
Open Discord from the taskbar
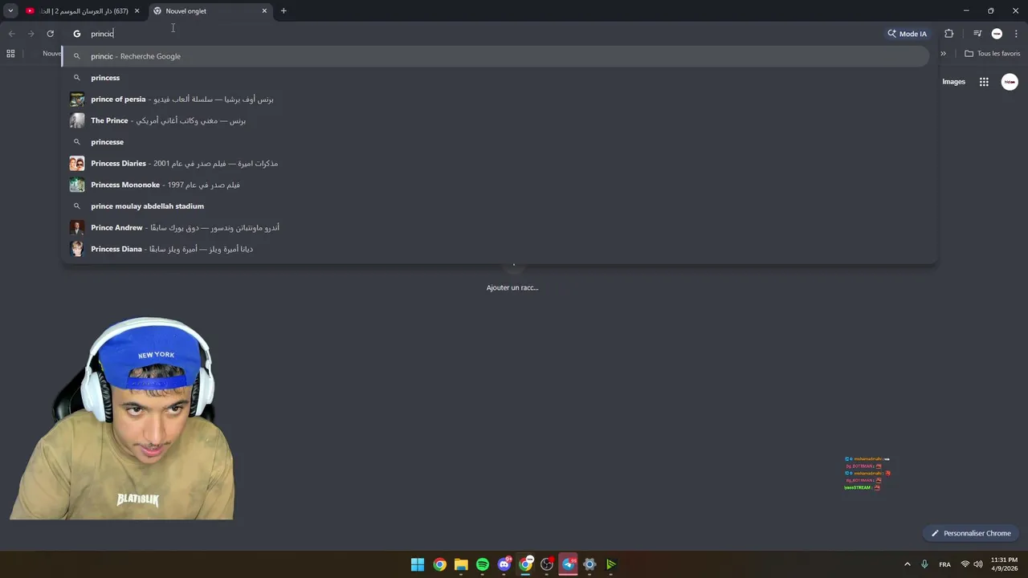[504, 564]
